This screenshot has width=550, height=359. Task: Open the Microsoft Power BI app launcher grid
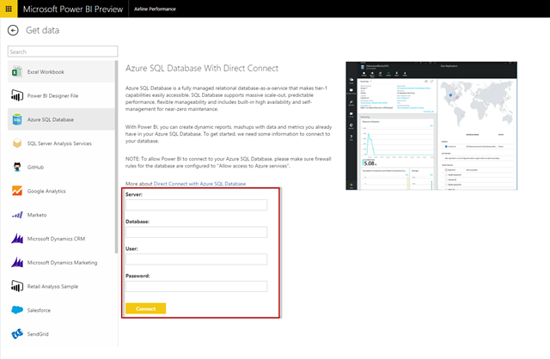(x=9, y=8)
